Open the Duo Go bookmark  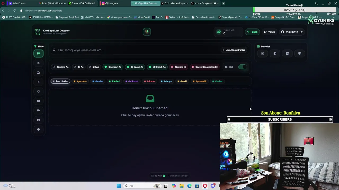tap(158, 17)
